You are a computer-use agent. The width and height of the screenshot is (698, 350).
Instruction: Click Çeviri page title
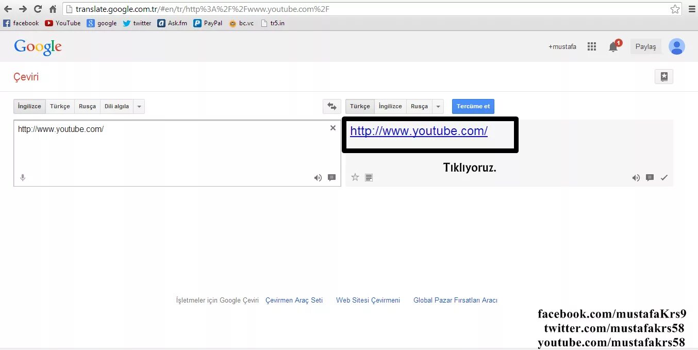pyautogui.click(x=26, y=77)
